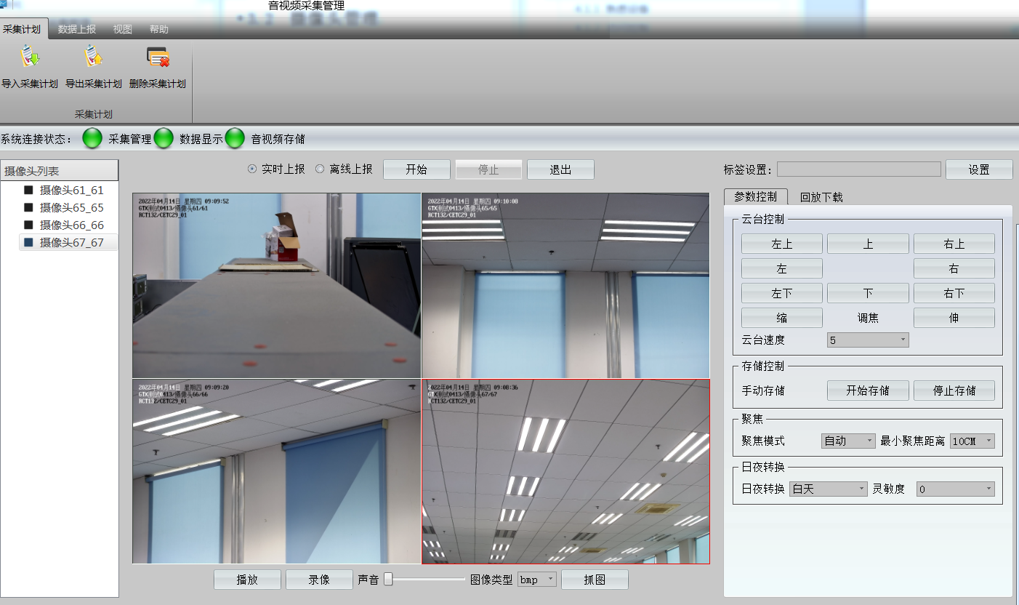Click the green 音视频存储 status indicator

[x=235, y=138]
